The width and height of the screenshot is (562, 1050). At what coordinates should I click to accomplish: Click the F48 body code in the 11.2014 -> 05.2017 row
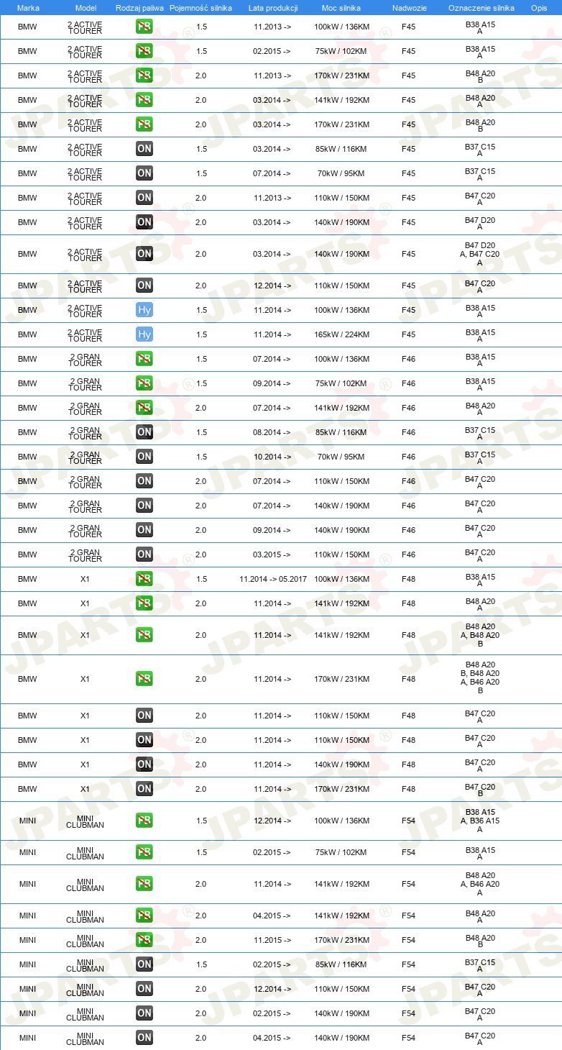[x=408, y=579]
